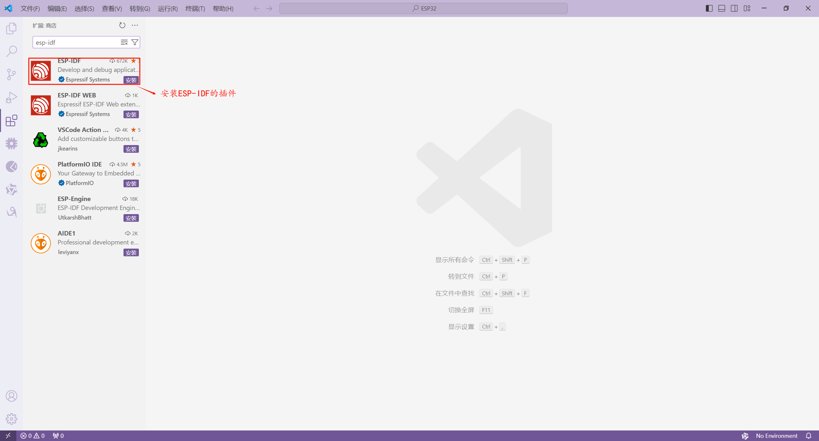This screenshot has width=819, height=441.
Task: Install the ESP-IDF extension
Action: [x=131, y=80]
